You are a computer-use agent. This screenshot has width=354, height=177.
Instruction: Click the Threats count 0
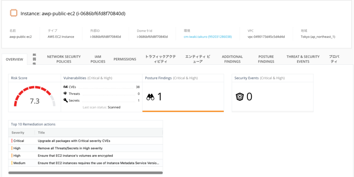tap(139, 94)
